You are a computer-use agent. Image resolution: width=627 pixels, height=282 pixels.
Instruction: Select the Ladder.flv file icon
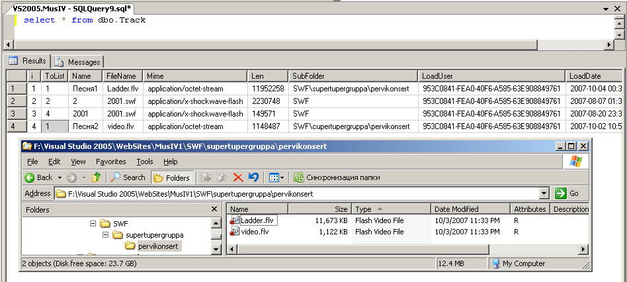coord(234,220)
